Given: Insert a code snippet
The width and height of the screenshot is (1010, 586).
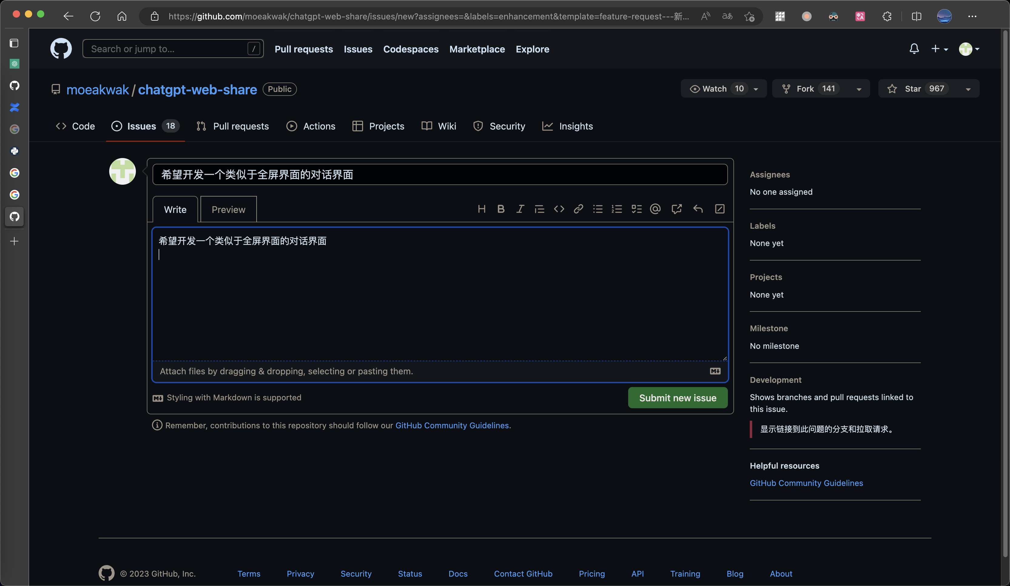Looking at the screenshot, I should [559, 209].
